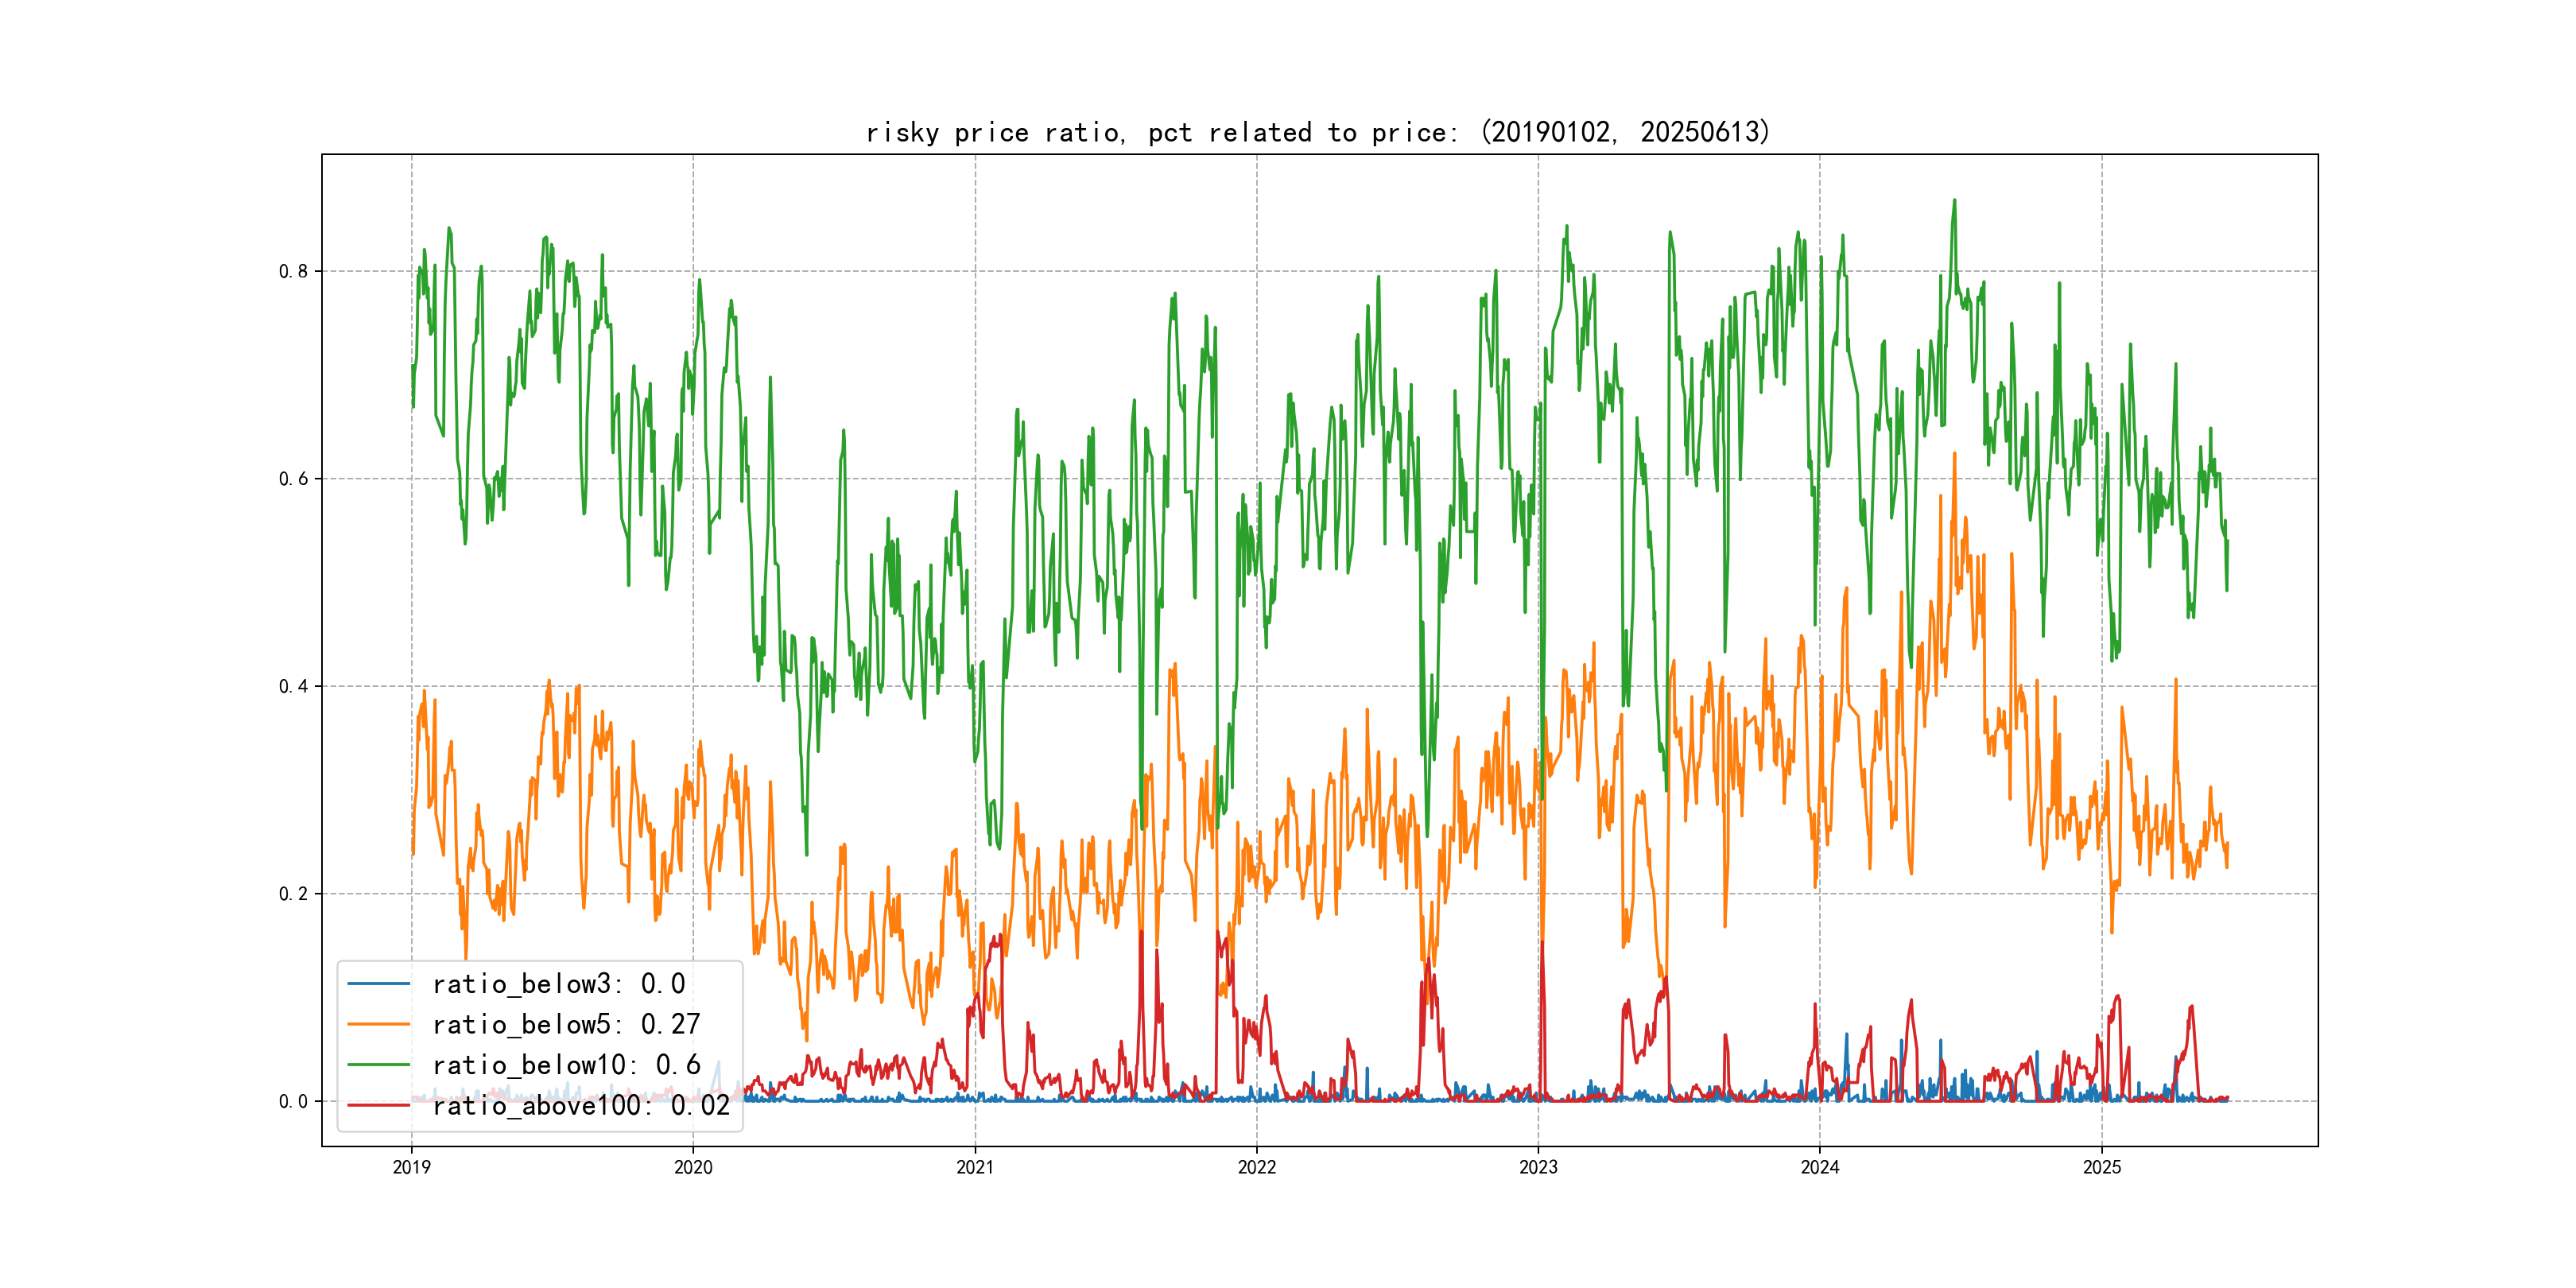Click the 2022 x-axis tick label

click(1257, 1167)
